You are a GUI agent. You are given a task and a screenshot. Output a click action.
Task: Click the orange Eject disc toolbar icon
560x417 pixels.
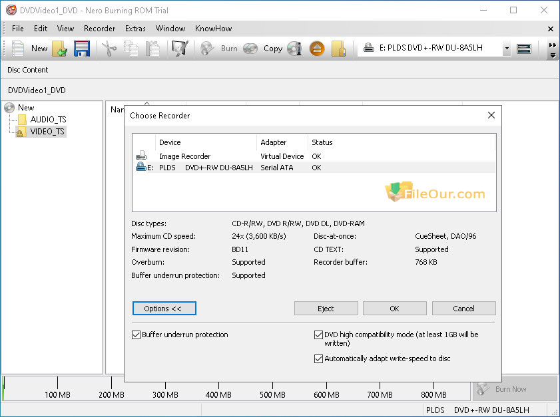[x=316, y=49]
